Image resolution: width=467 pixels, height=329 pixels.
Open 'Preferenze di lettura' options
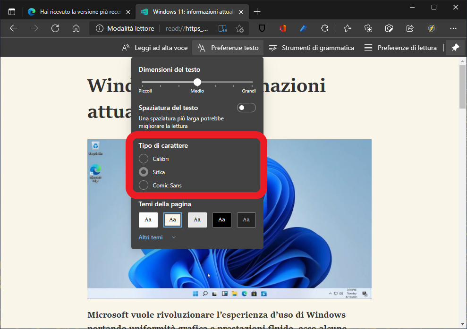click(x=400, y=48)
